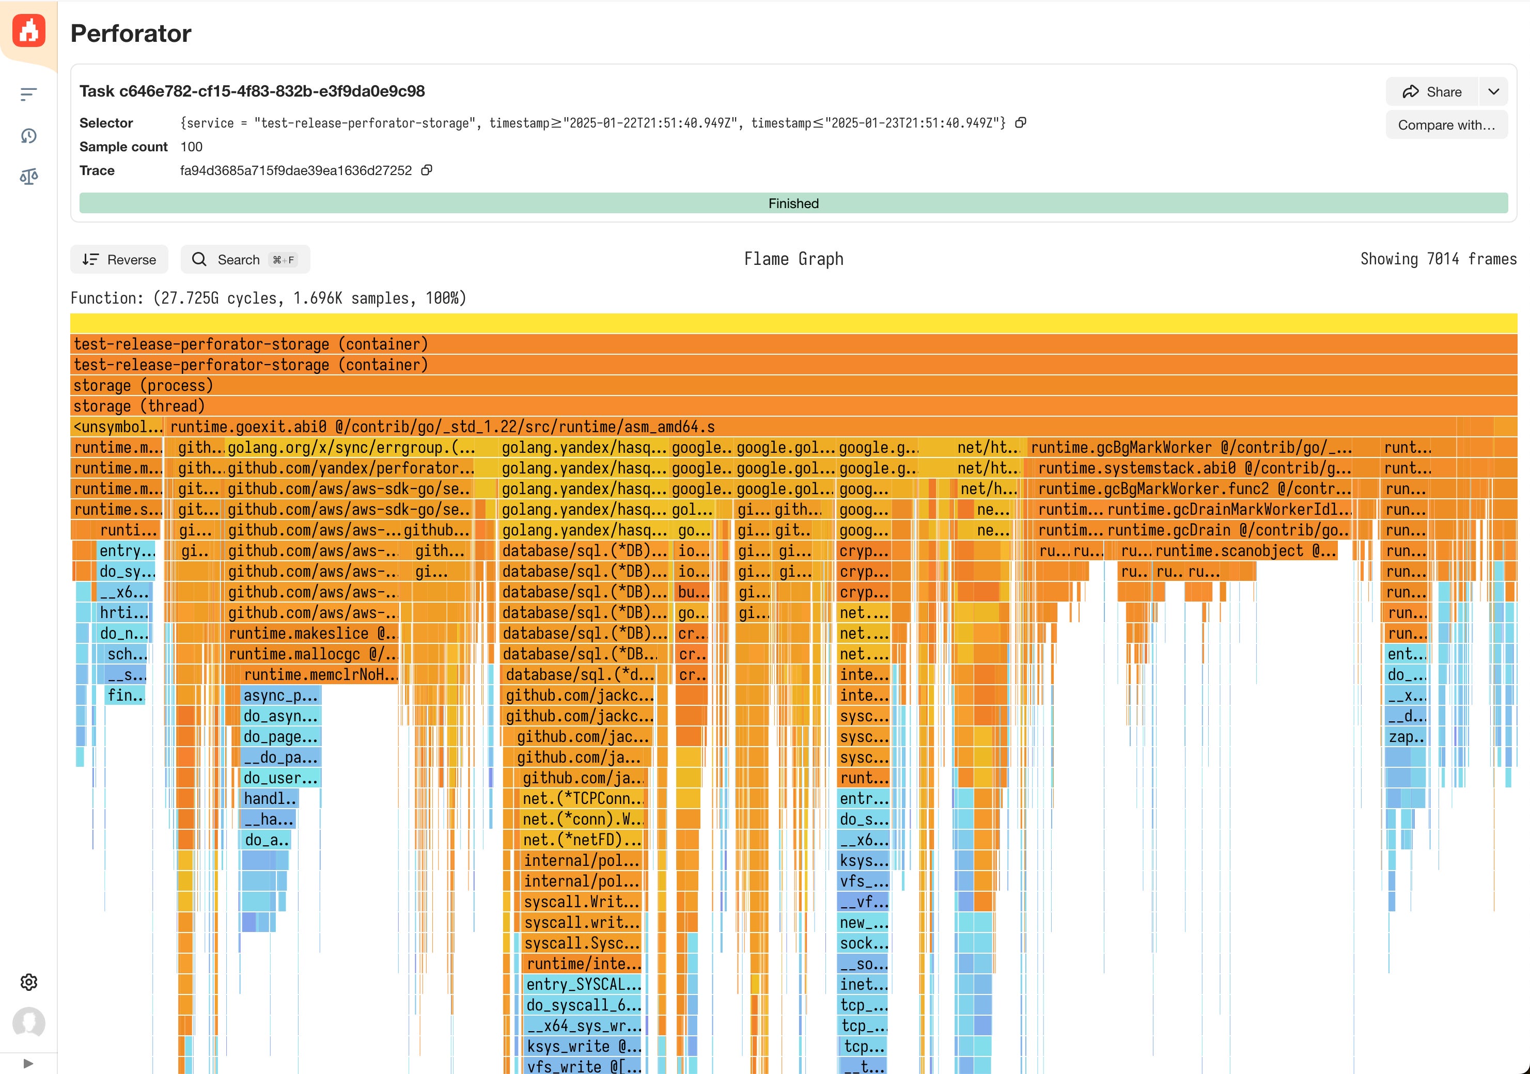Select the storage (process) frame
The width and height of the screenshot is (1530, 1074).
click(x=793, y=385)
